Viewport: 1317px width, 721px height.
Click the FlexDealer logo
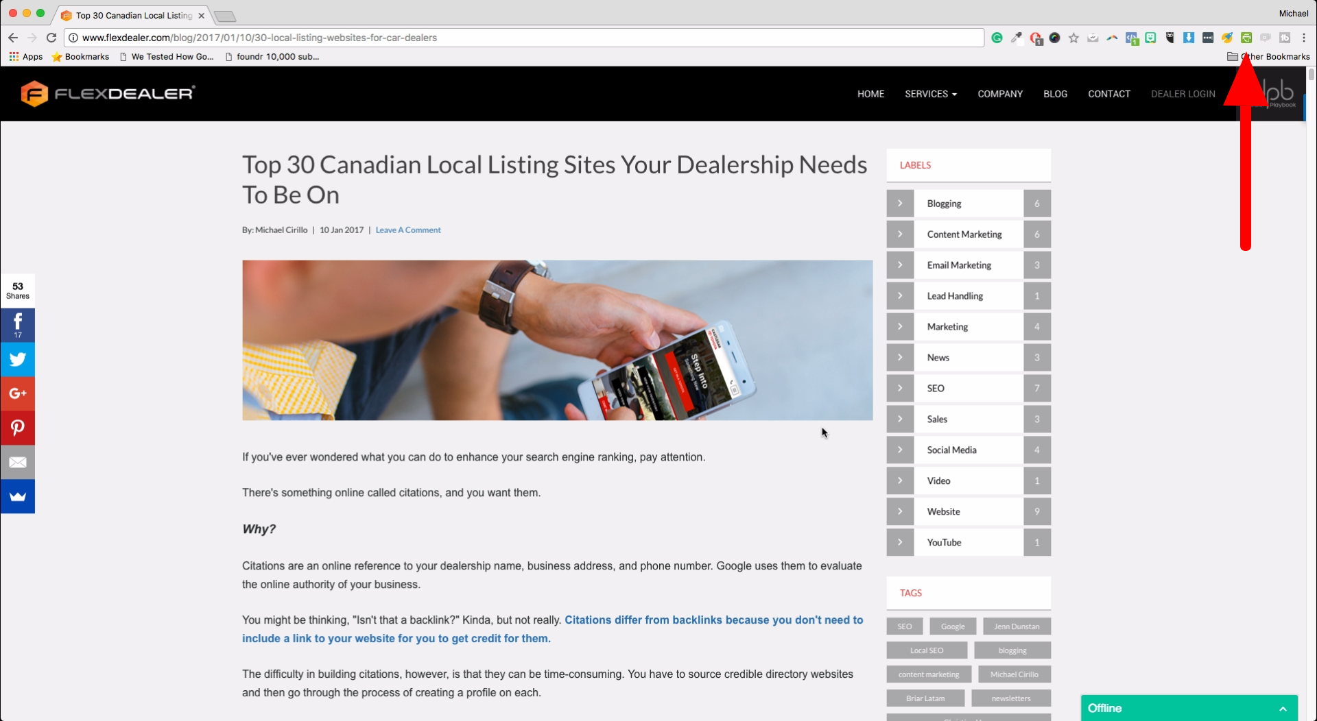pos(108,94)
